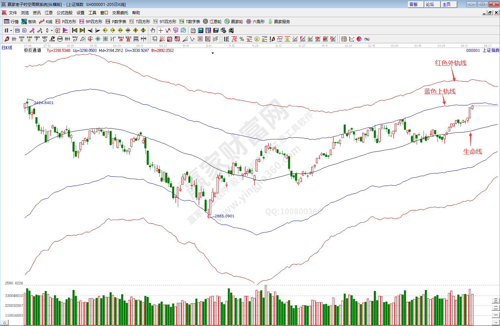Expand the small black triangle above chart
500x326 pixels.
[213, 53]
